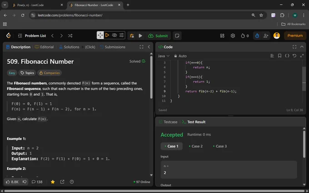Image resolution: width=309 pixels, height=193 pixels.
Task: Open the Java language dropdown
Action: [164, 56]
